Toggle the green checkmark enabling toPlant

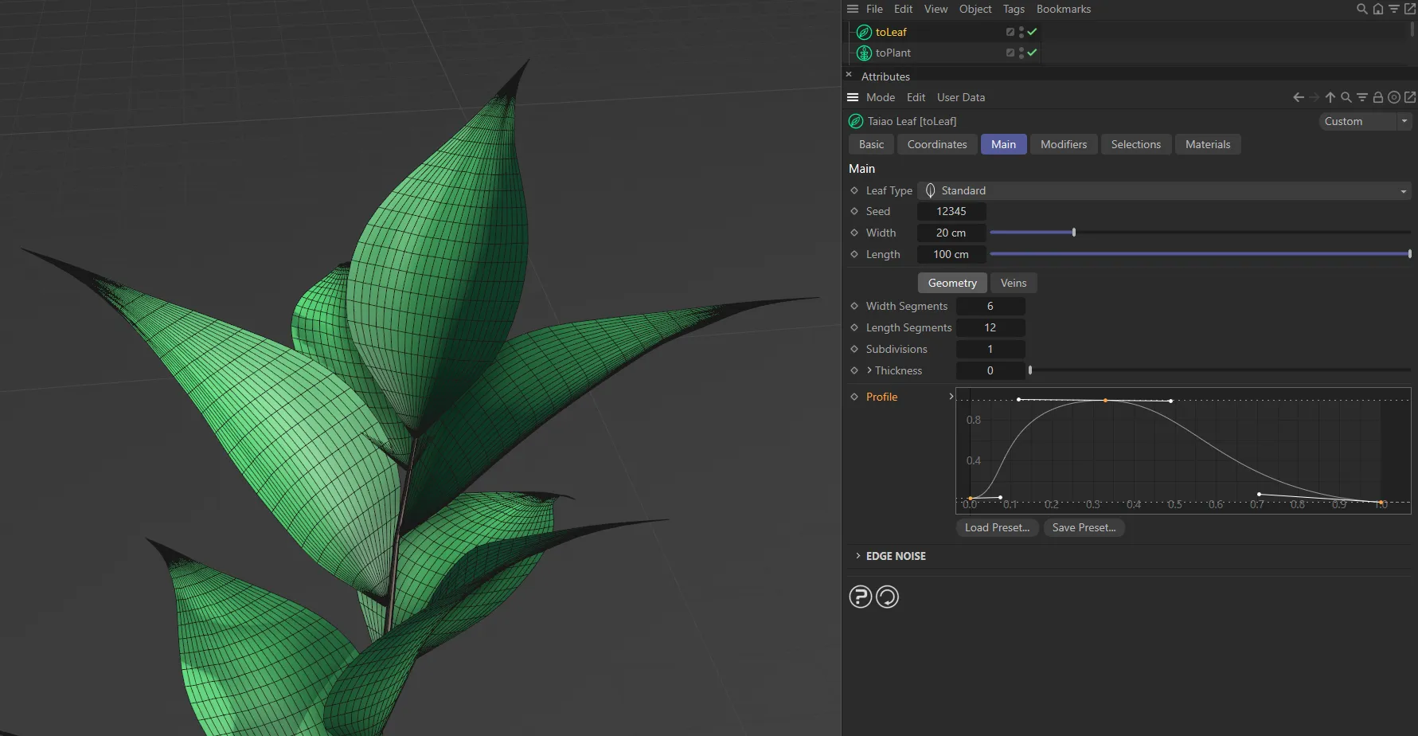point(1032,53)
